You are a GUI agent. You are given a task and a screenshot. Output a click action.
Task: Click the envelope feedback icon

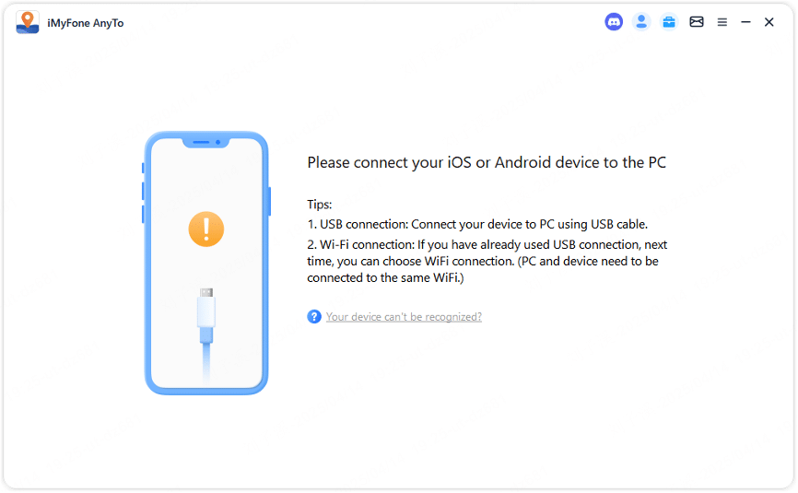pos(697,22)
